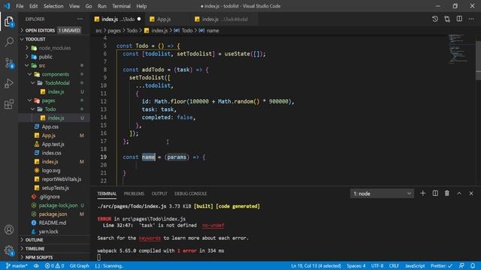
Task: Open the Terminal menu
Action: point(121,6)
